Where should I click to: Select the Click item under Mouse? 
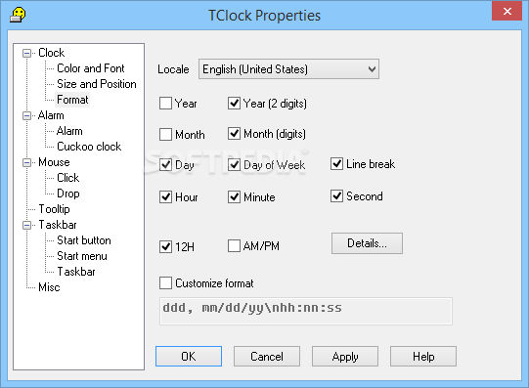67,178
